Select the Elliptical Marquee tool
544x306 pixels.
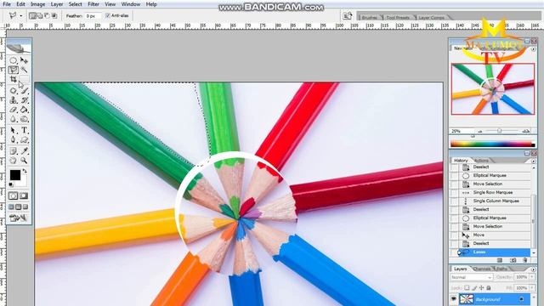(x=14, y=60)
